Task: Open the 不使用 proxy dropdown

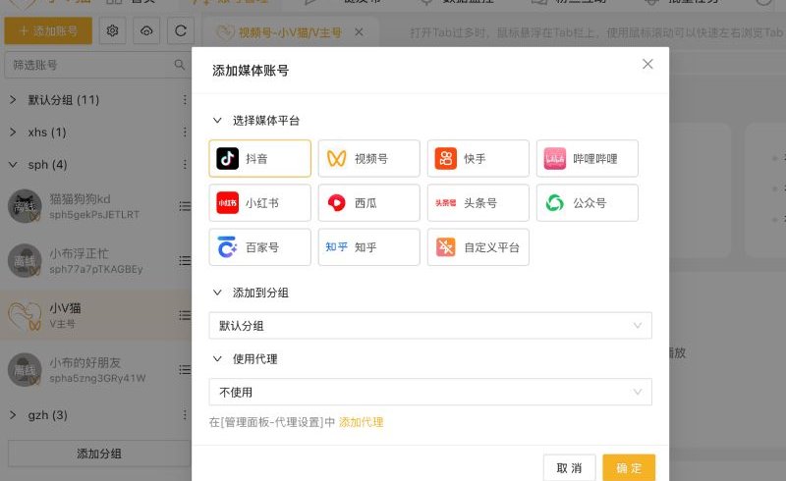Action: (x=429, y=393)
